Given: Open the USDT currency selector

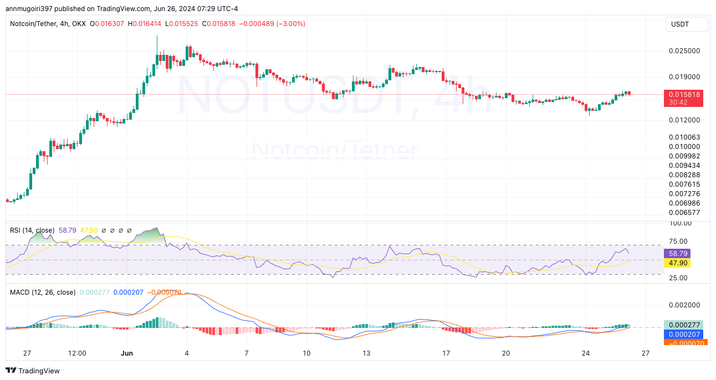Looking at the screenshot, I should tap(687, 24).
